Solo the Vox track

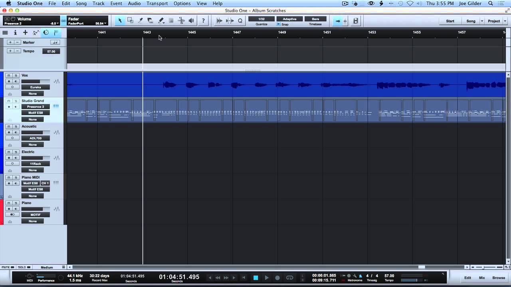click(x=16, y=75)
